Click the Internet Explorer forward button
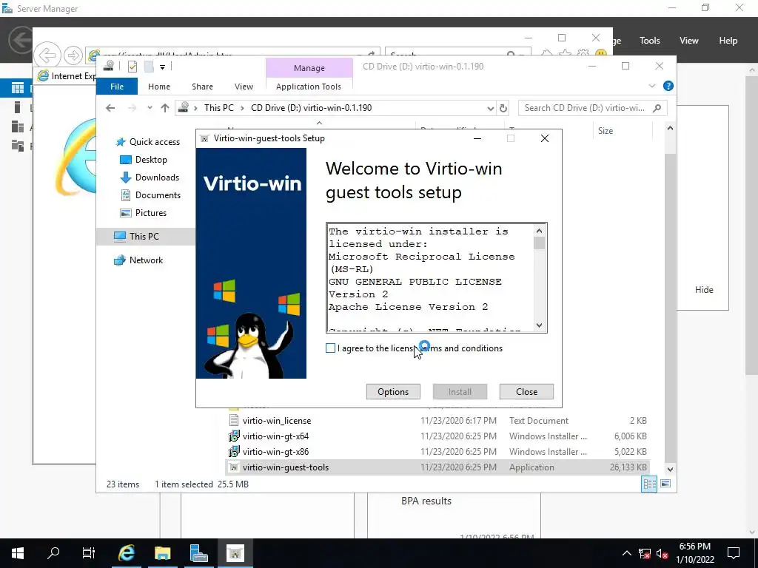The width and height of the screenshot is (758, 568). coord(73,55)
